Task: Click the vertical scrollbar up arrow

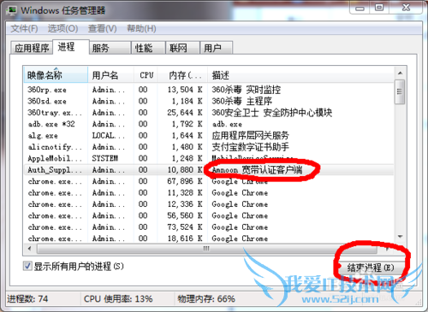Action: [400, 74]
